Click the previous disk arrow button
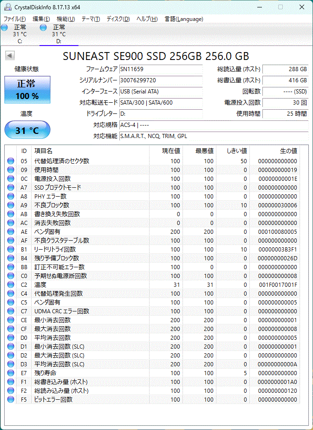 click(x=10, y=56)
